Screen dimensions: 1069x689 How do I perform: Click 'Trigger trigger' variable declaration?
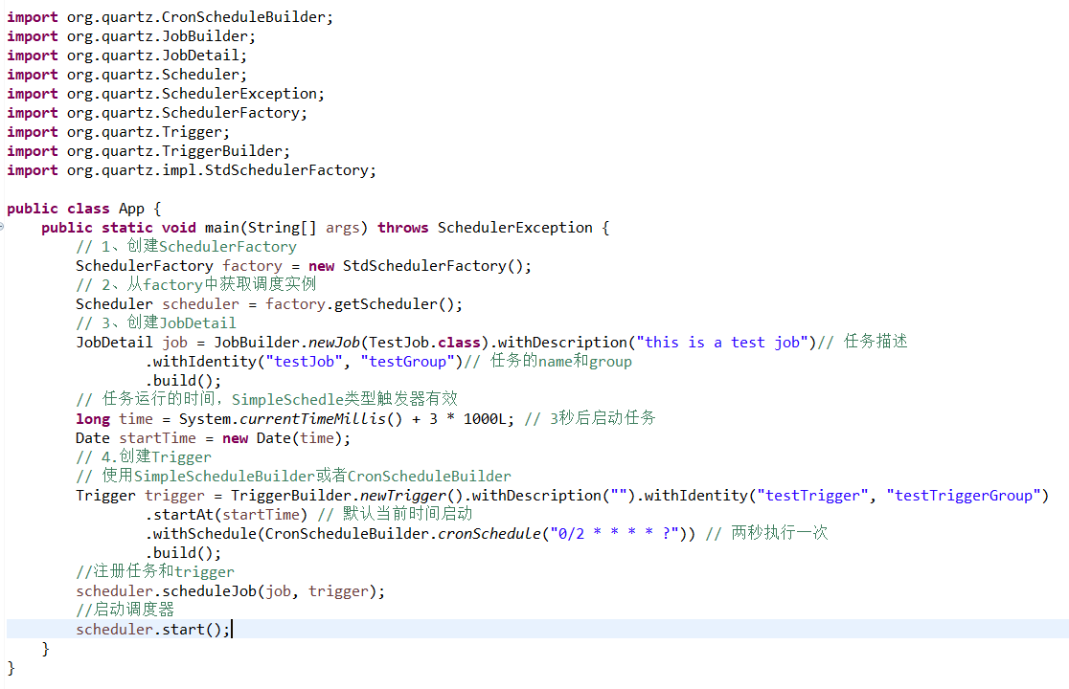[x=140, y=495]
